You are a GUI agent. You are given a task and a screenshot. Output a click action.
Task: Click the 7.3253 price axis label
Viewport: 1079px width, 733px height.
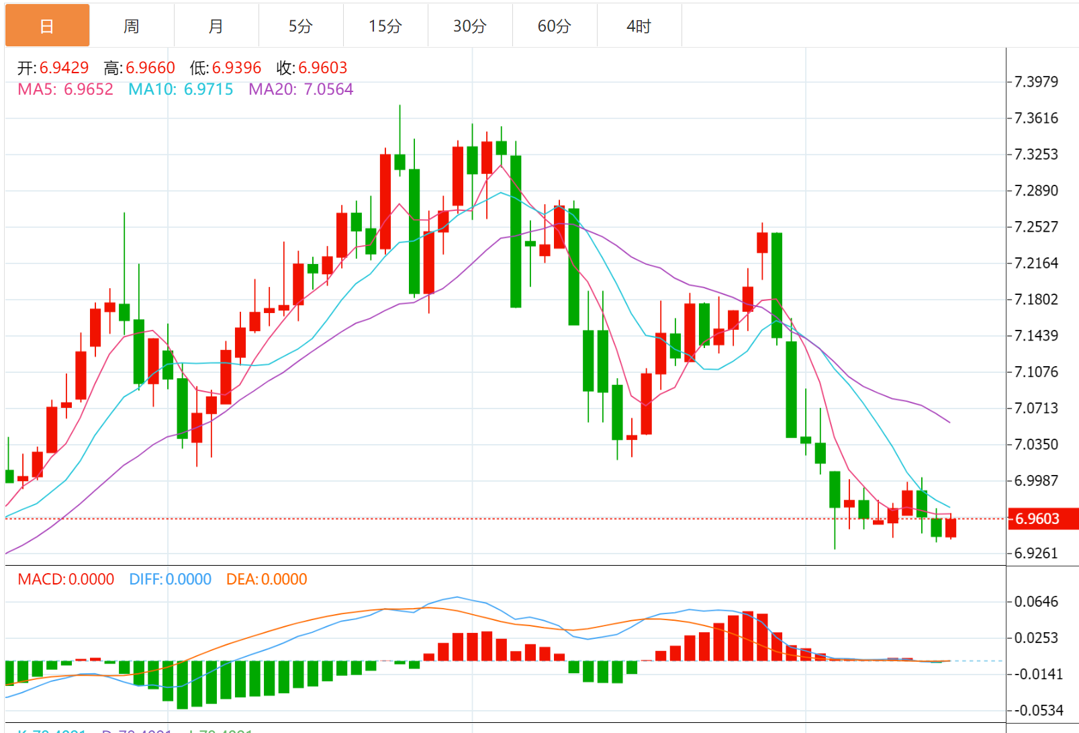point(1036,155)
